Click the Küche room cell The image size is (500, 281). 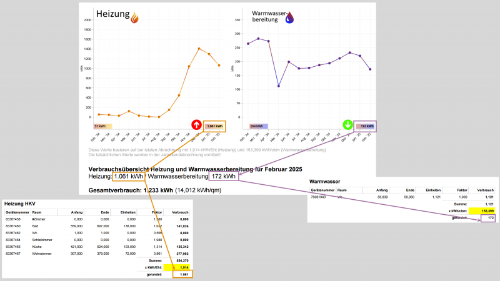pos(37,247)
